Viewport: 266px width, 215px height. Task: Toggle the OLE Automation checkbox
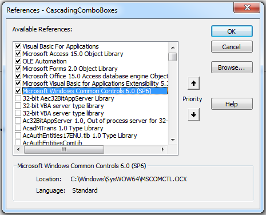(x=18, y=61)
